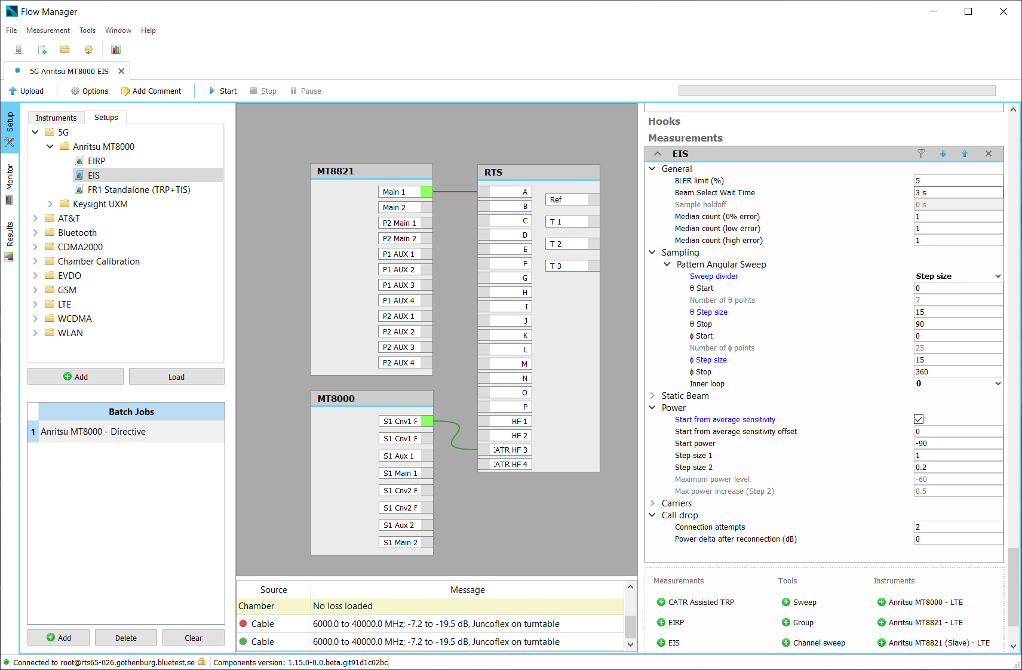This screenshot has height=670, width=1022.
Task: Switch to the Setups tab
Action: (x=106, y=117)
